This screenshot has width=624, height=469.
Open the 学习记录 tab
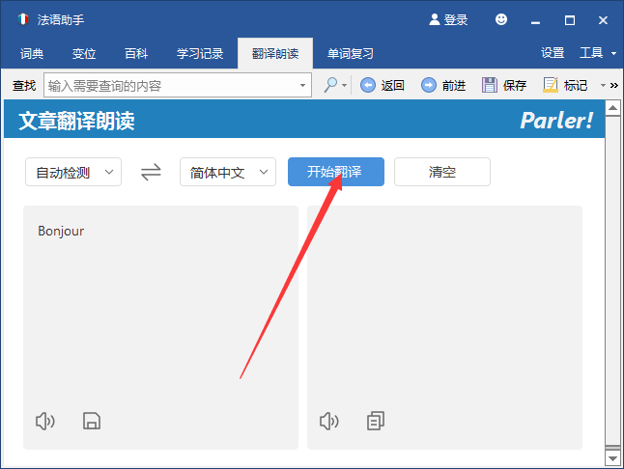pos(200,53)
